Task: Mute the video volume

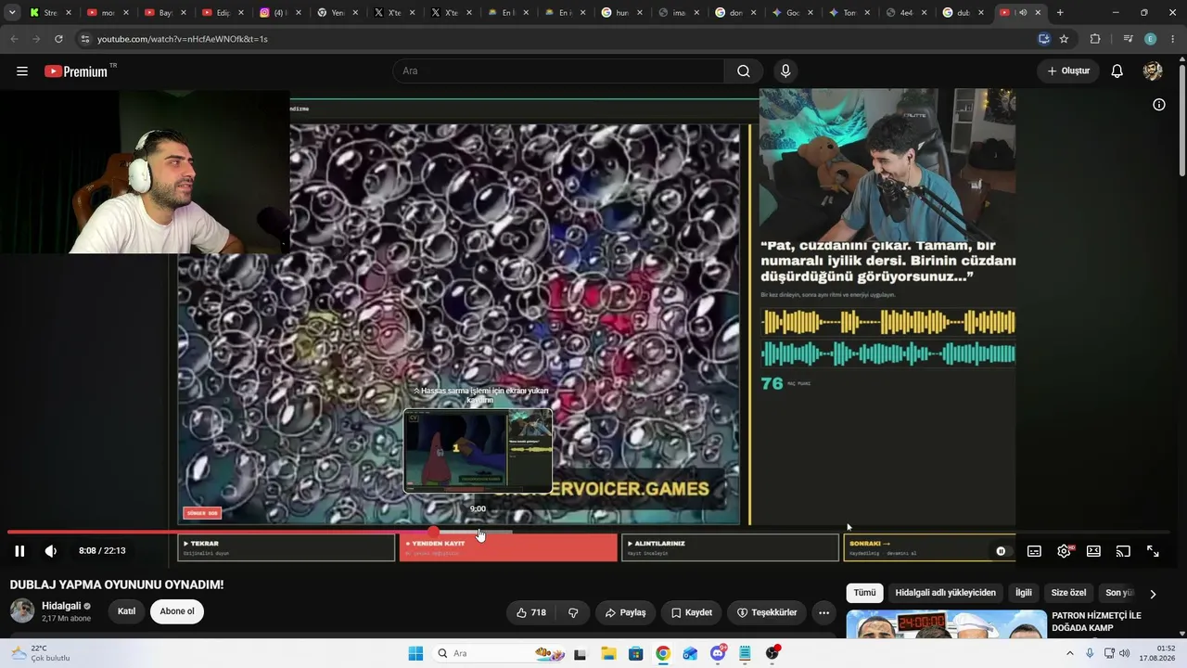Action: (x=51, y=551)
